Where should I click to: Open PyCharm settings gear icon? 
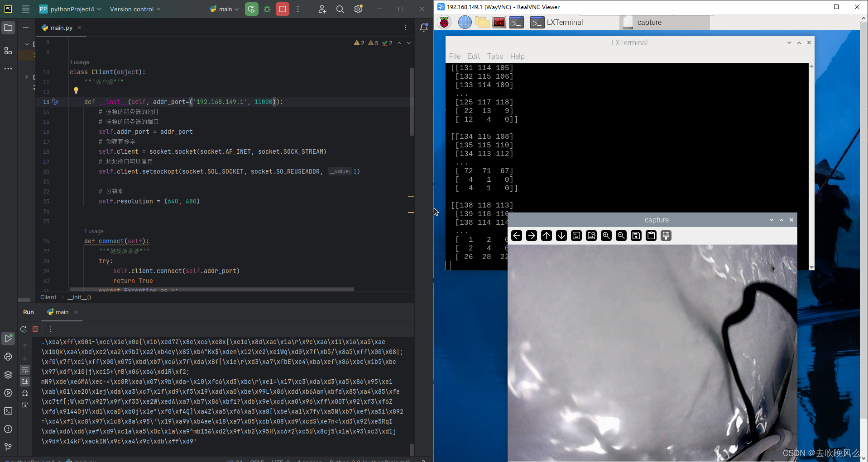(x=358, y=9)
